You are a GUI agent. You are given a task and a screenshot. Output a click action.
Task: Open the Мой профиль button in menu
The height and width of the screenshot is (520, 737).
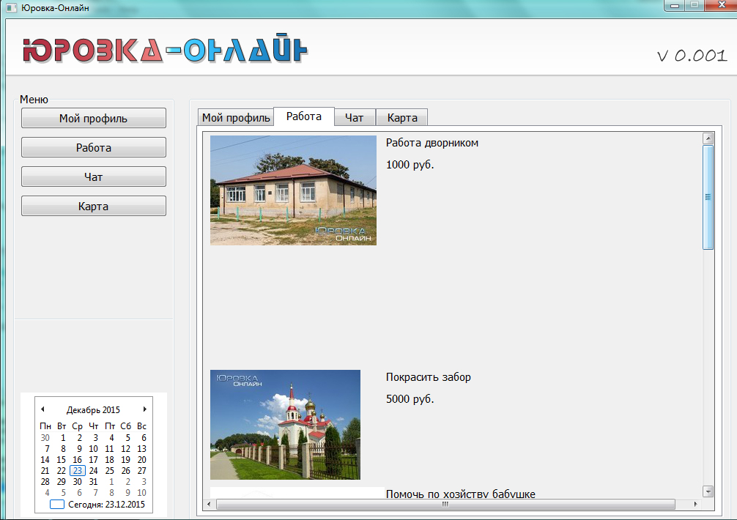94,119
